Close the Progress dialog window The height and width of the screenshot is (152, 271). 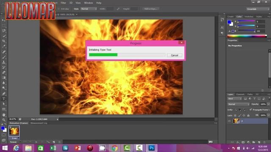(182, 42)
